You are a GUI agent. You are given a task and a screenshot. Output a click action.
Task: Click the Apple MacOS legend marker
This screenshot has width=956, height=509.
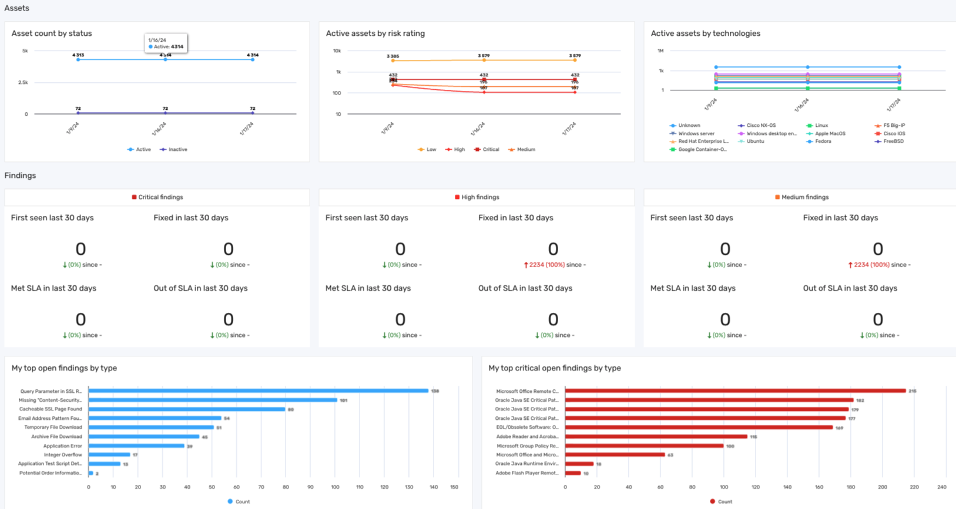tap(810, 134)
